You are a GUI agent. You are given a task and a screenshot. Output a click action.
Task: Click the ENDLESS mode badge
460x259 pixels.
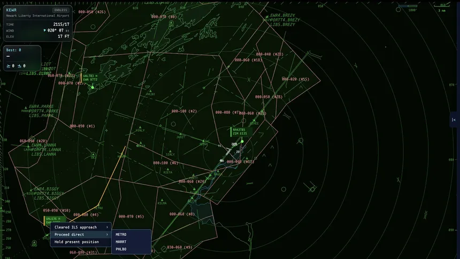(x=61, y=10)
